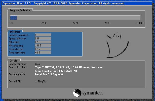Click the MB copied value field showing 67
155x101 pixels.
43,42
